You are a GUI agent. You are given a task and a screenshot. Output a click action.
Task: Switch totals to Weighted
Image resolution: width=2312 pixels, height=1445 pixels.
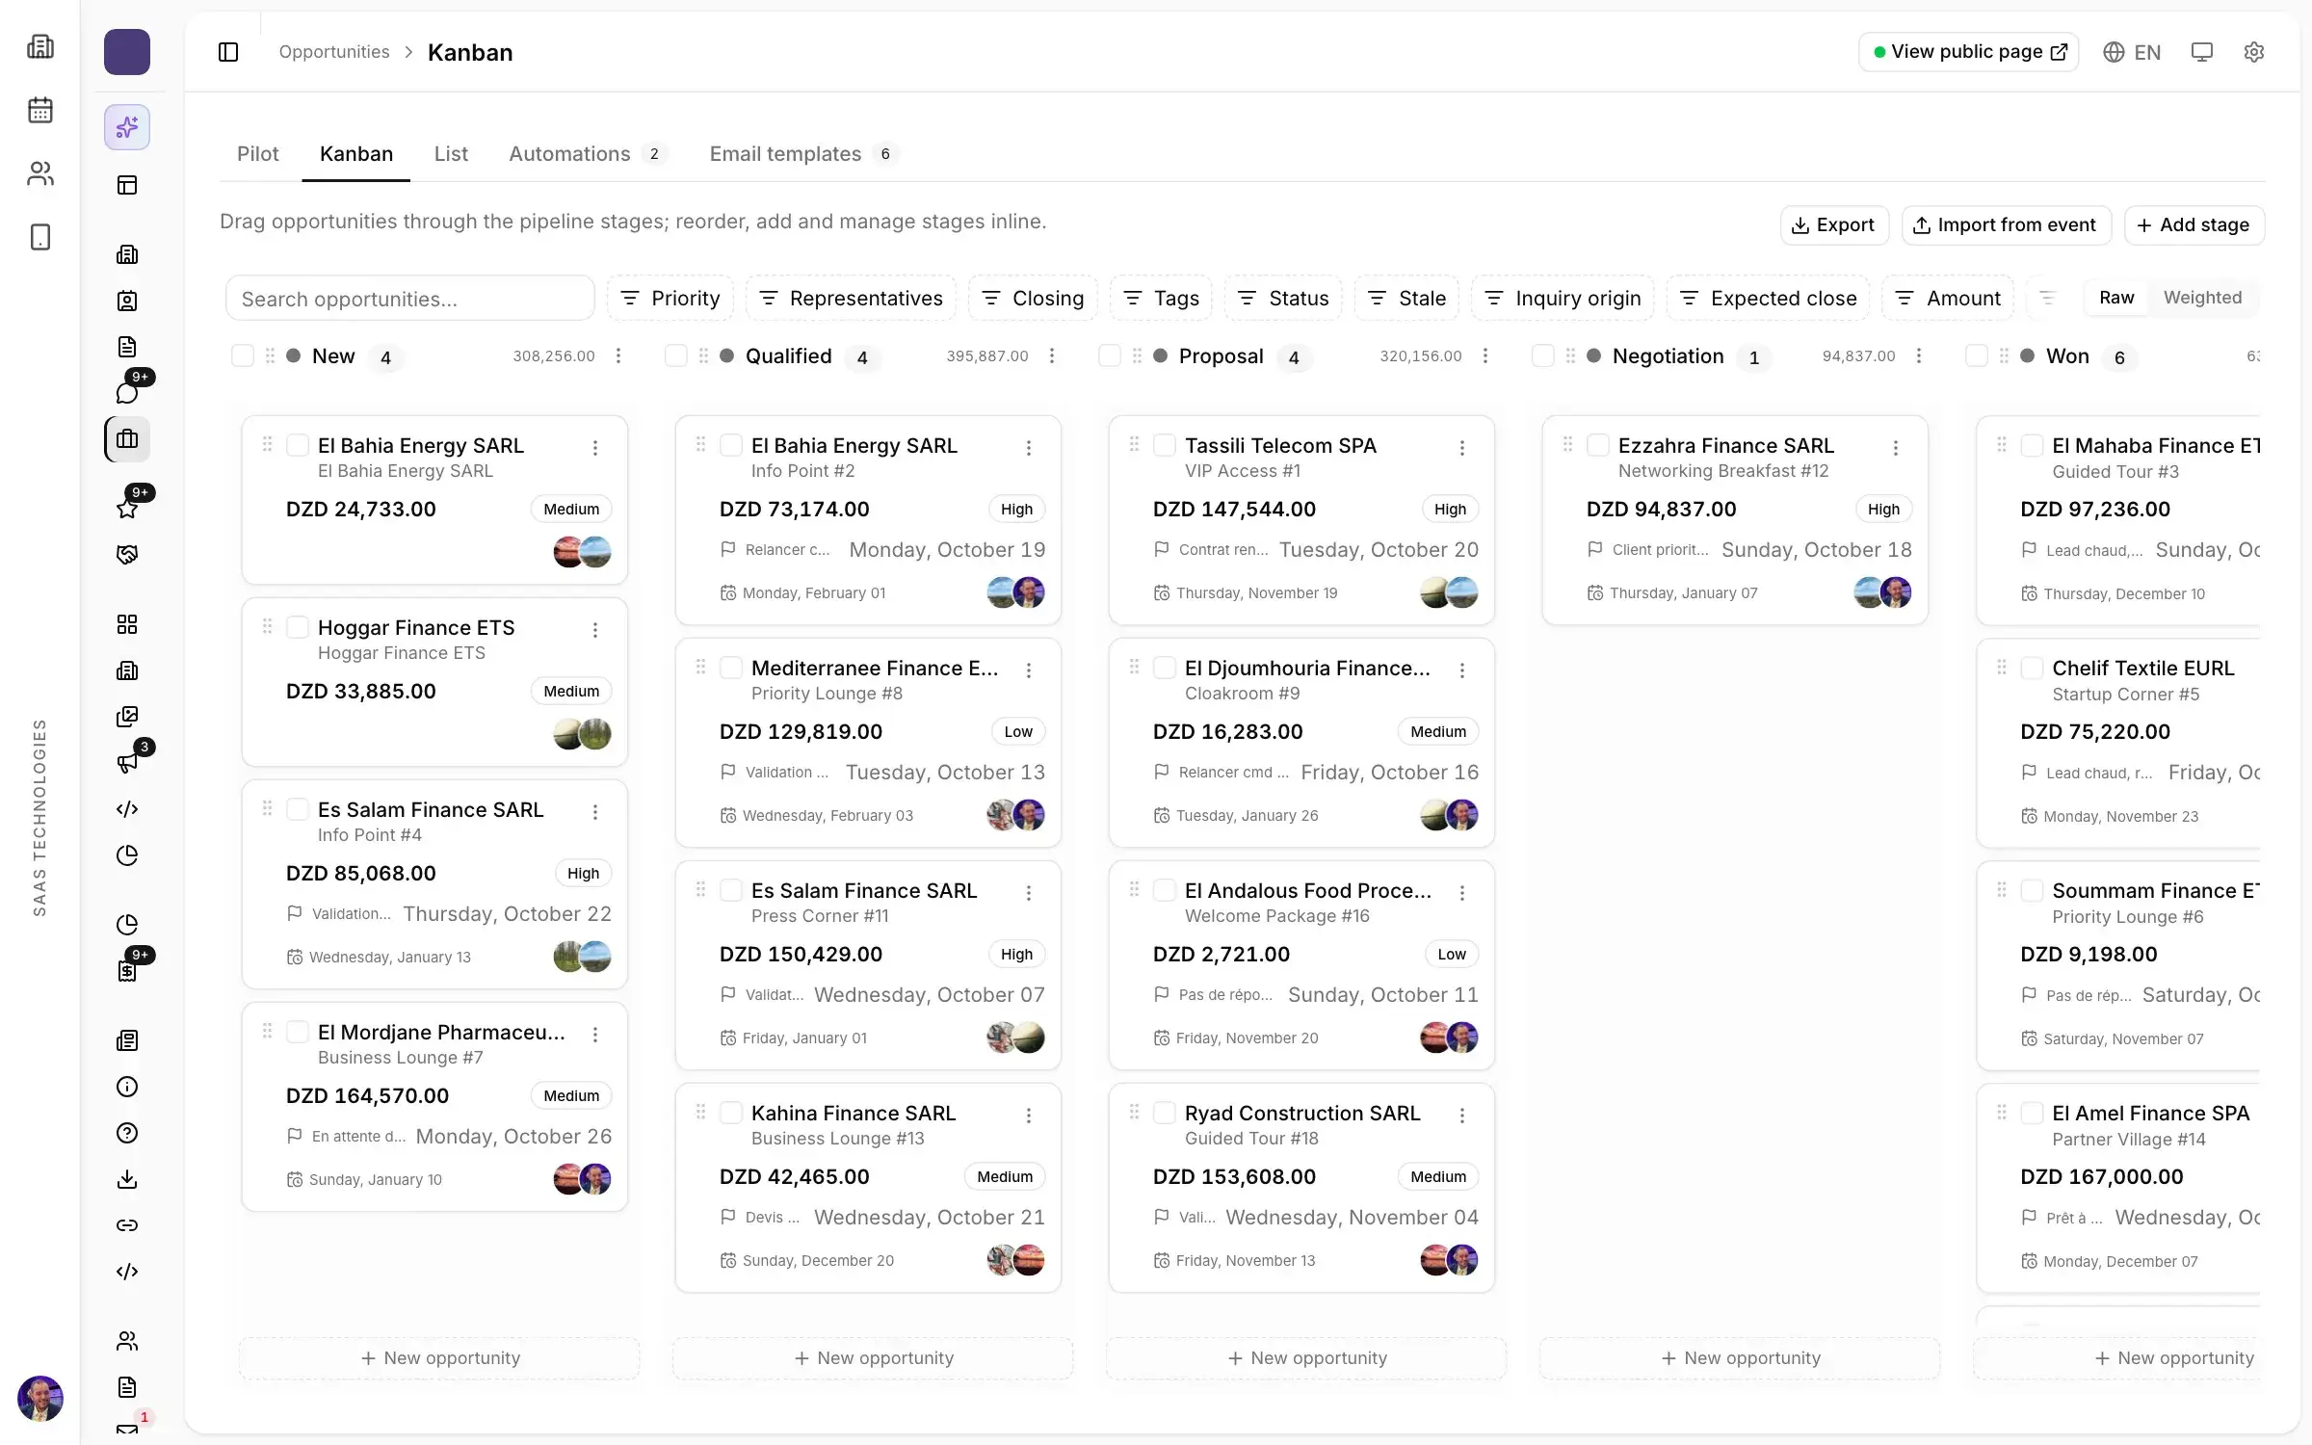tap(2202, 298)
